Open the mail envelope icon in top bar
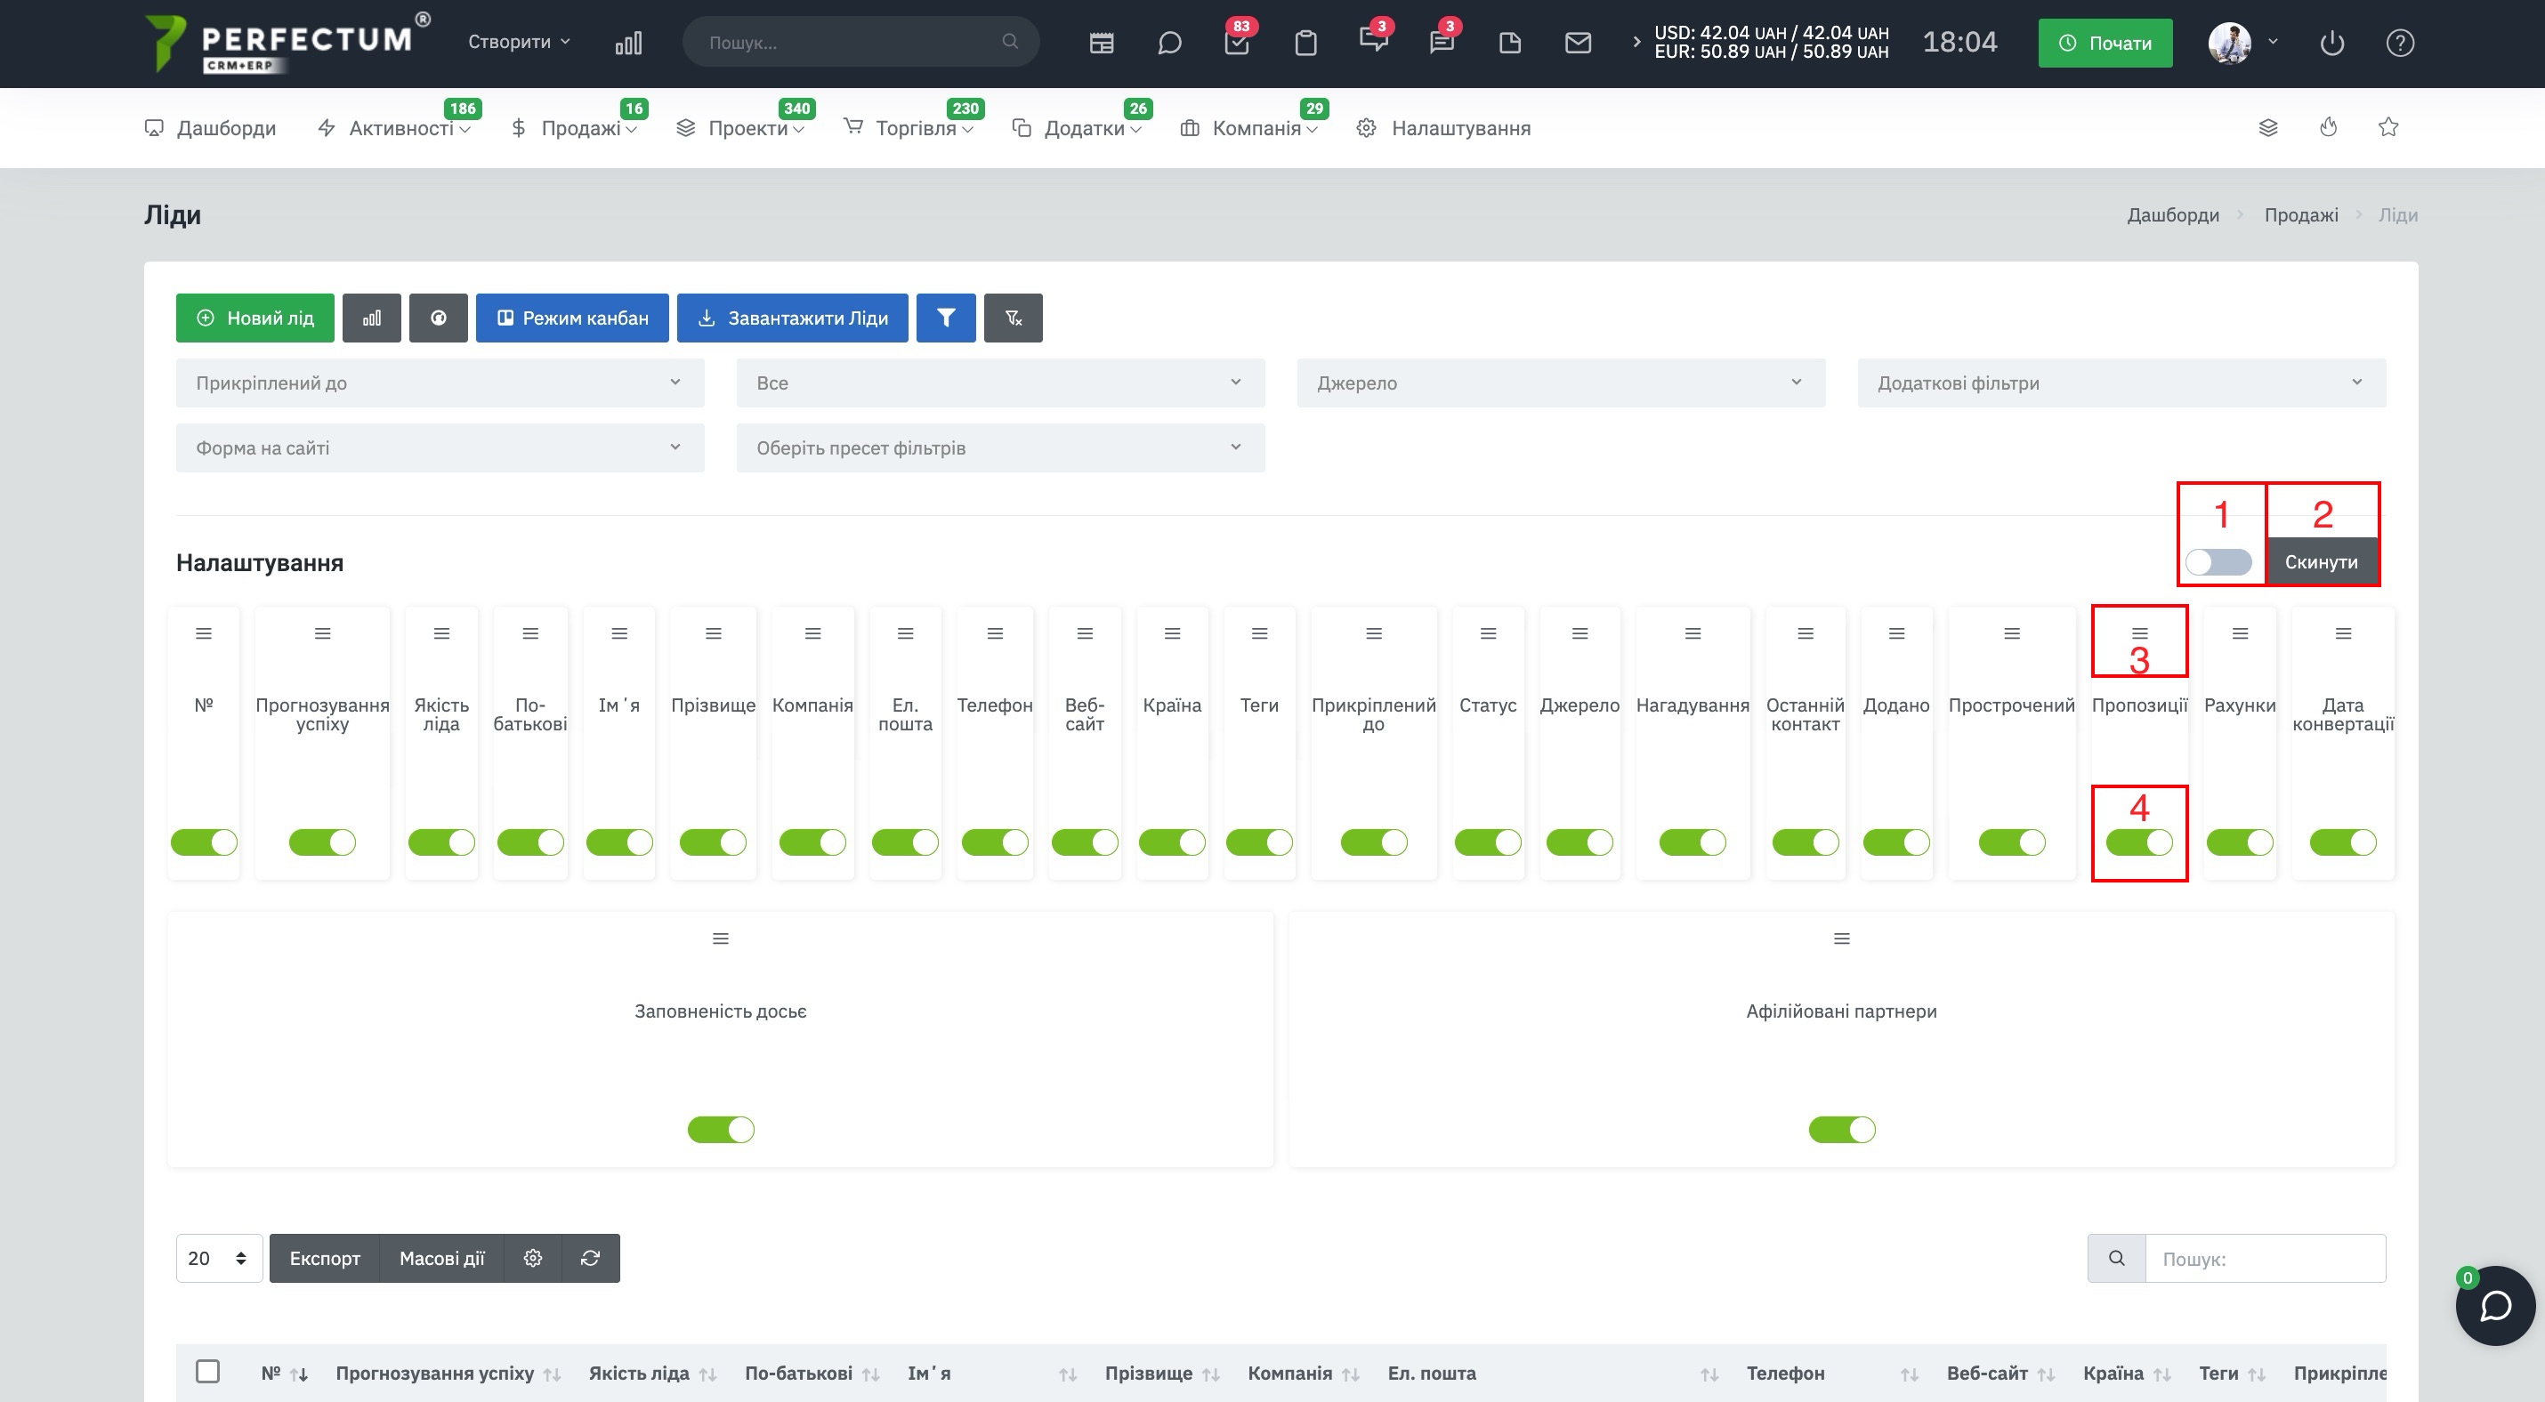 pos(1578,43)
